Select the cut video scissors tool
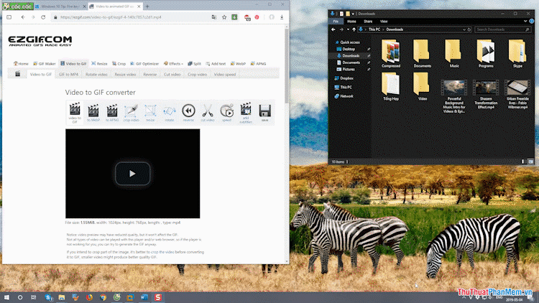539x303 pixels. click(208, 112)
